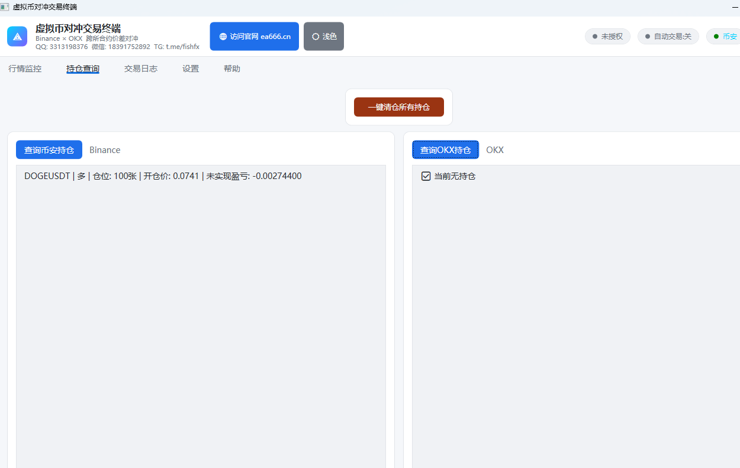The image size is (740, 468).
Task: Click the Binance × OKX subtitle text
Action: coord(87,38)
